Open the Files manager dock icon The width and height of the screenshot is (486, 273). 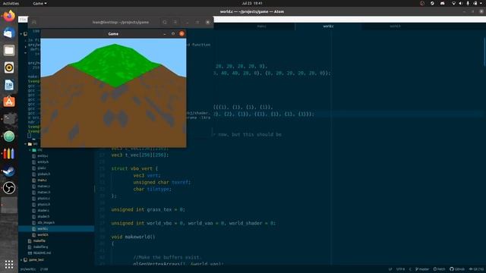coord(9,50)
